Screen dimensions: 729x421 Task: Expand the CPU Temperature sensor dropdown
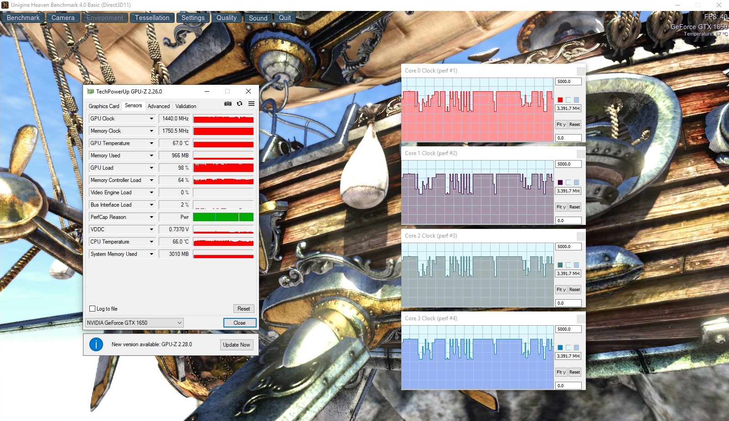[152, 242]
